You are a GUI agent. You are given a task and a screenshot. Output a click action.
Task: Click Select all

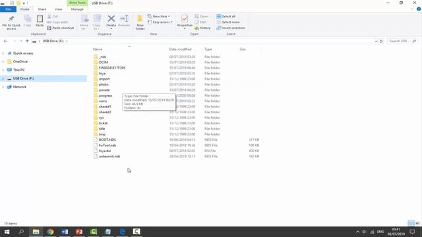pyautogui.click(x=226, y=16)
